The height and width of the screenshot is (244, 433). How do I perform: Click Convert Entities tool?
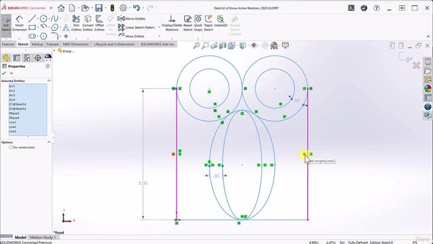point(88,23)
